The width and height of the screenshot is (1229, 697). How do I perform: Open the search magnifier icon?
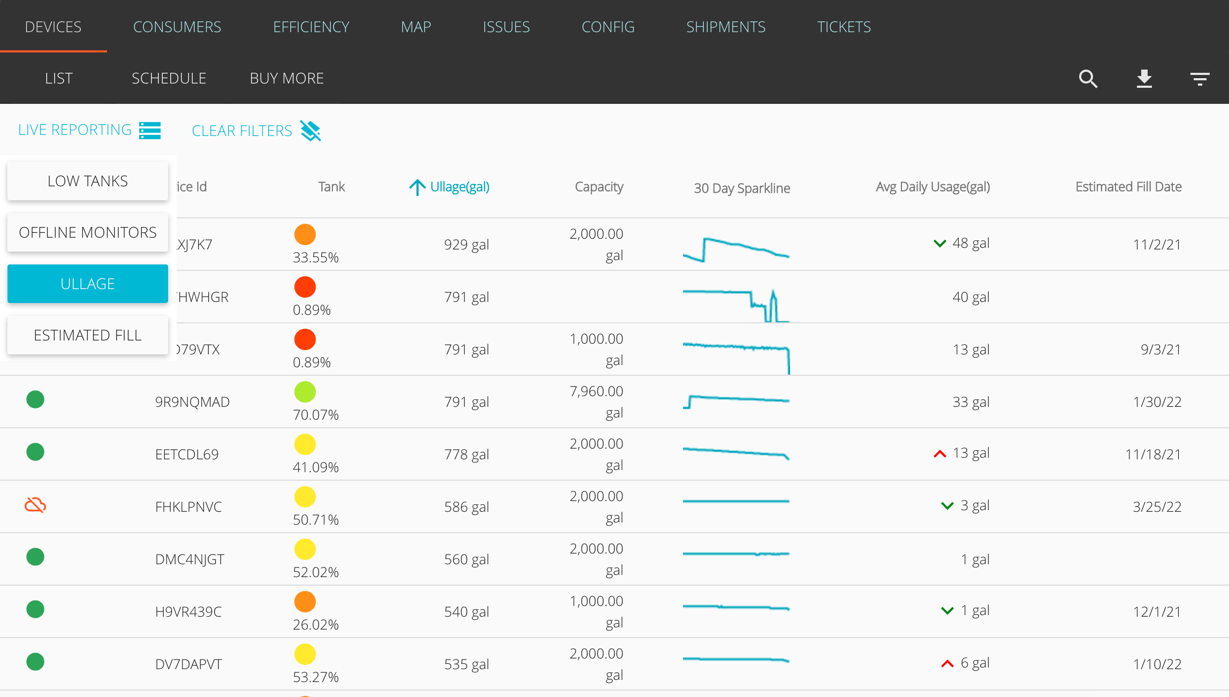(1088, 79)
